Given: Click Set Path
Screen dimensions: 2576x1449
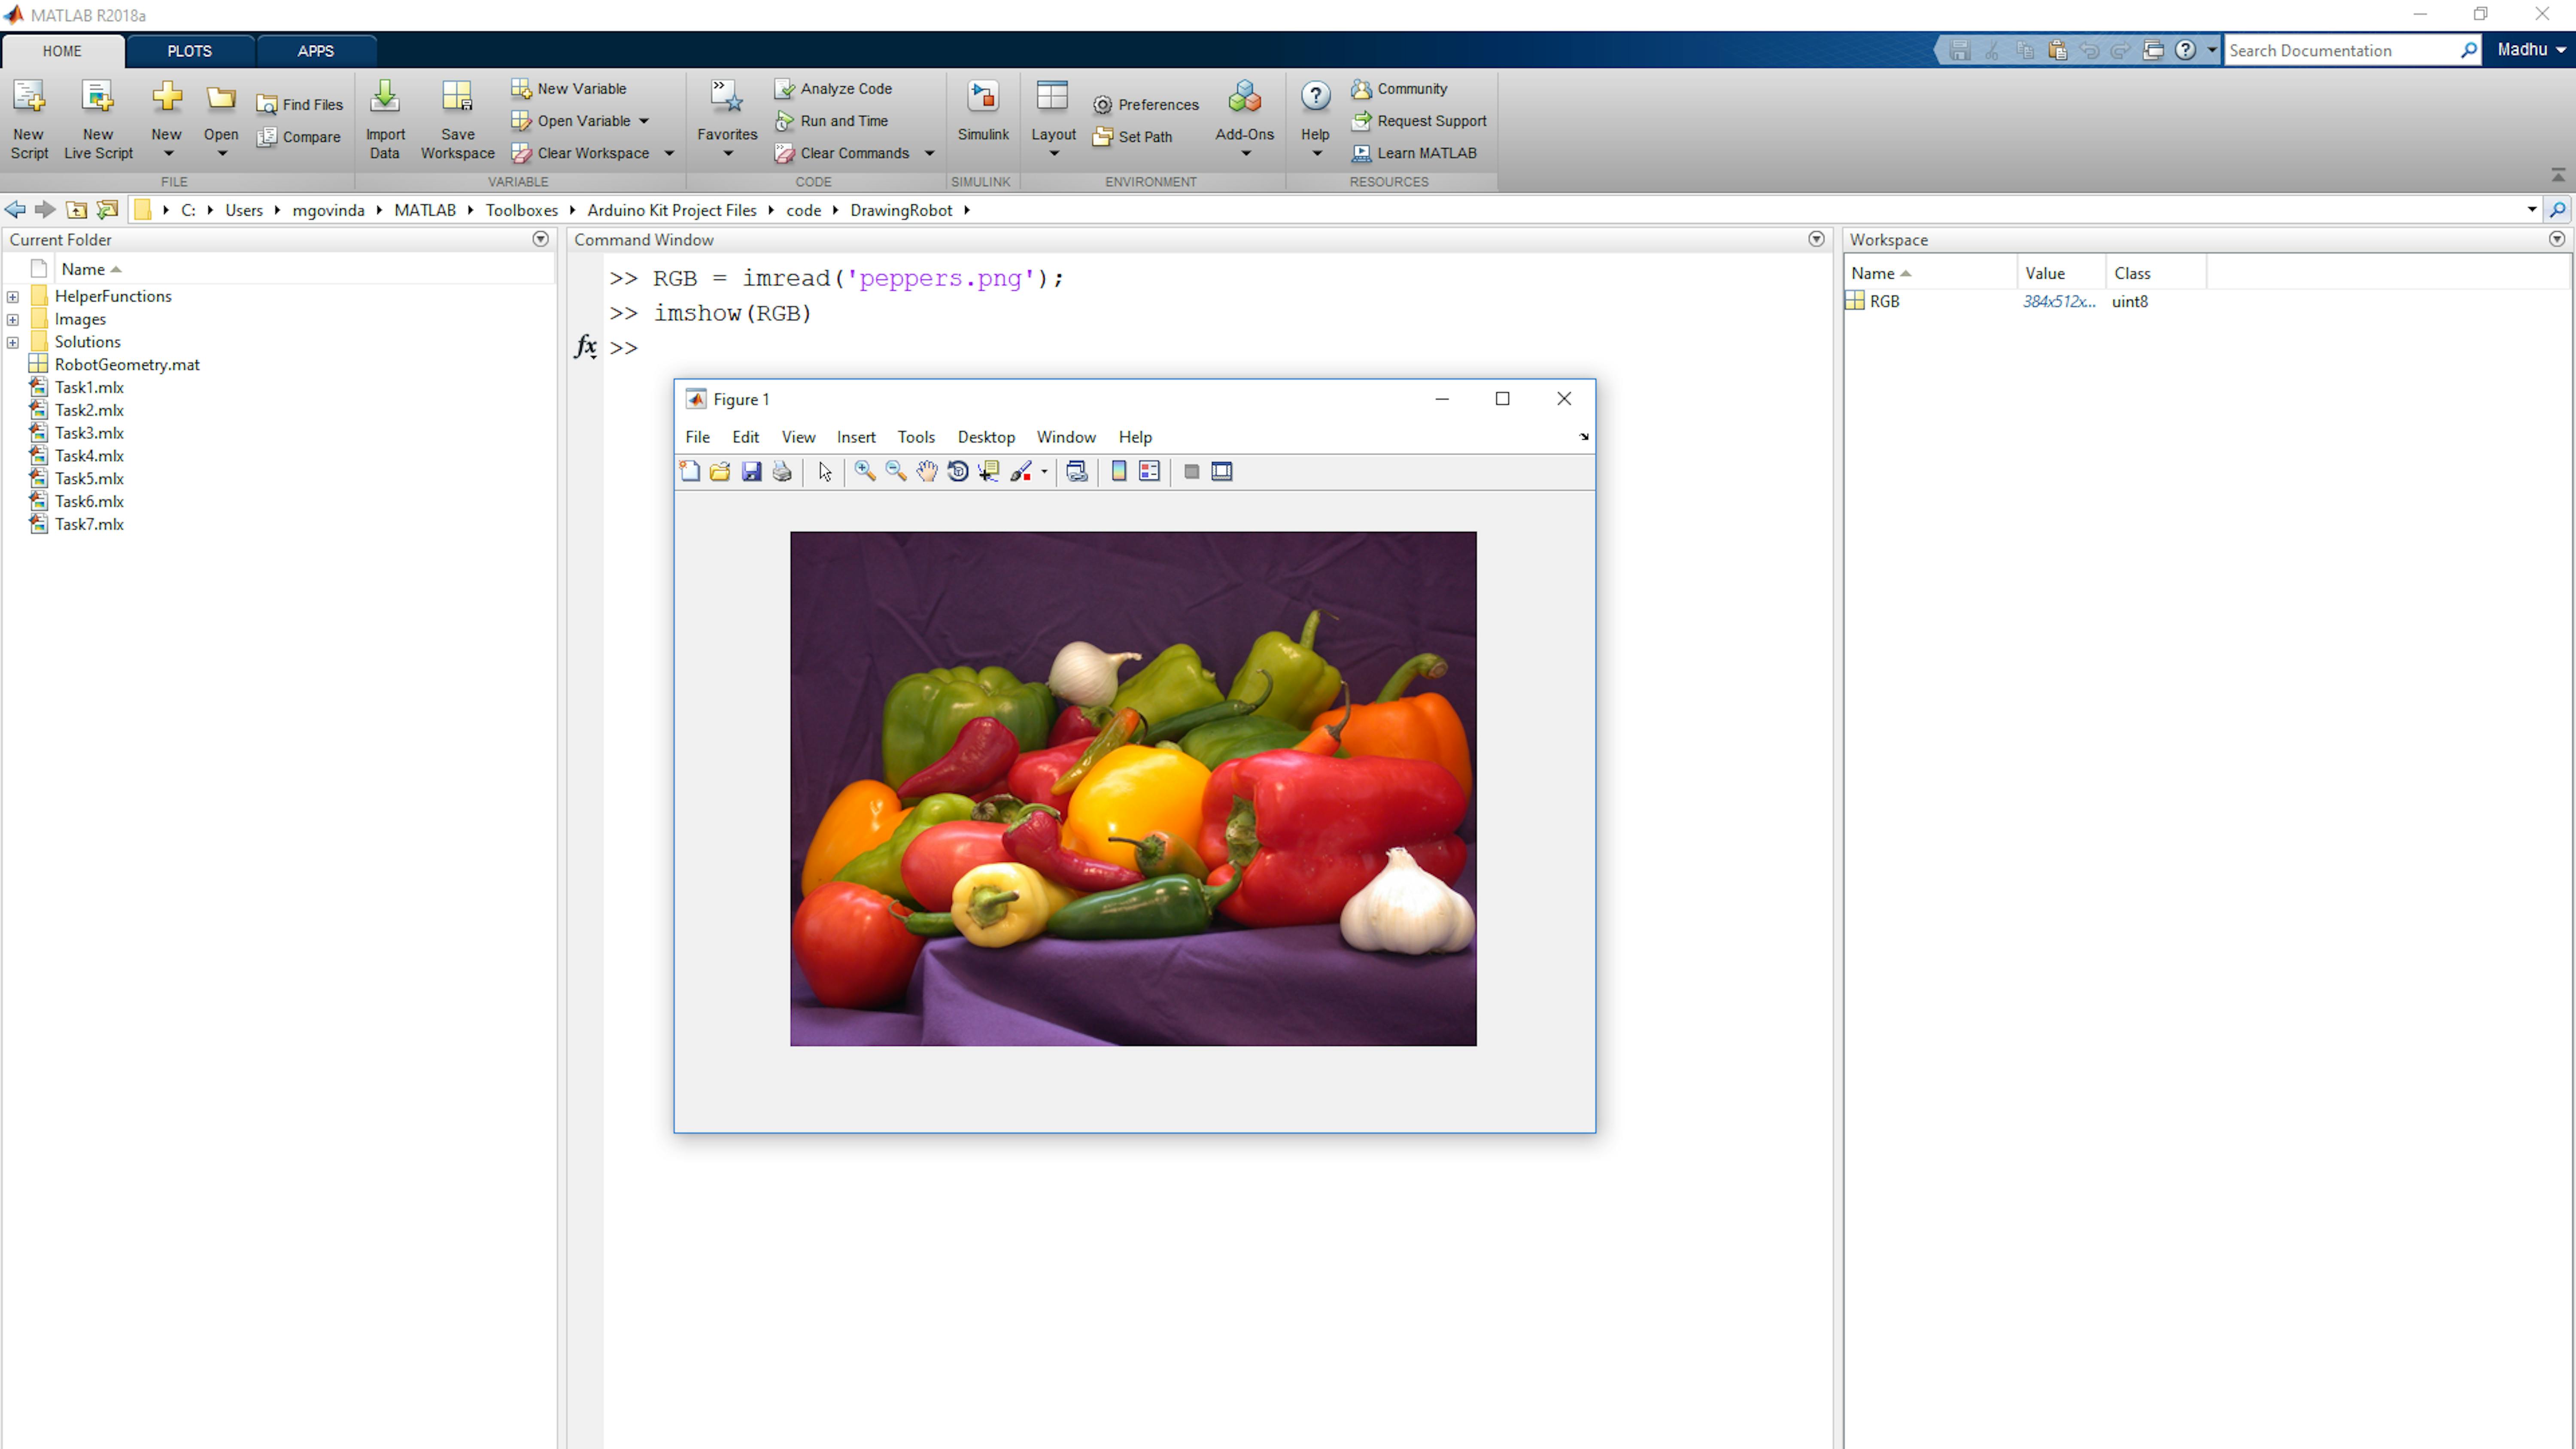Looking at the screenshot, I should [1132, 137].
